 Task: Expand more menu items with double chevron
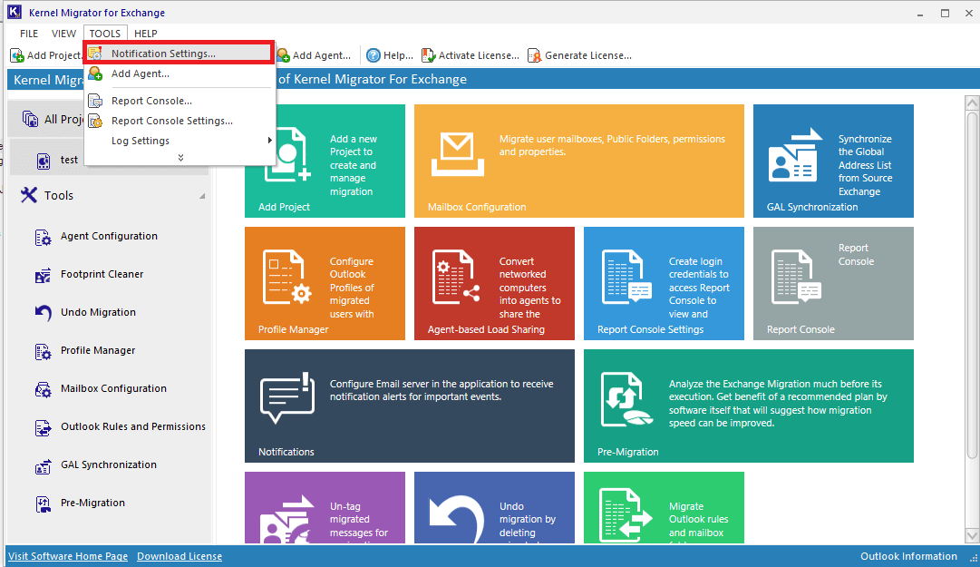[x=180, y=158]
